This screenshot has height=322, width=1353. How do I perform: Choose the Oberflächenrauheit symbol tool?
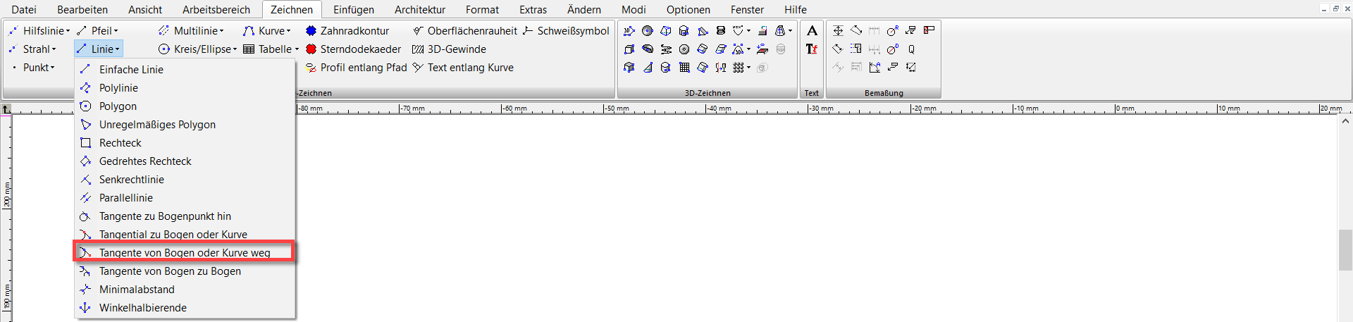[x=464, y=30]
